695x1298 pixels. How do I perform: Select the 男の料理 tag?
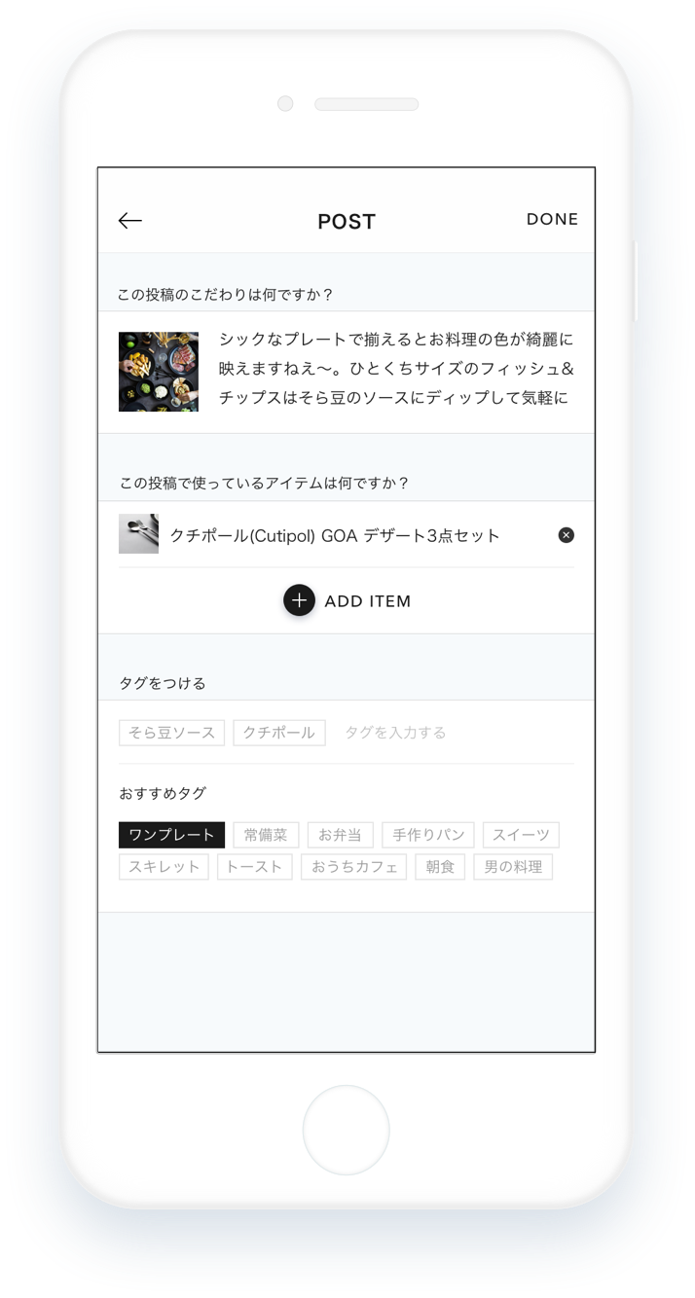(x=513, y=867)
